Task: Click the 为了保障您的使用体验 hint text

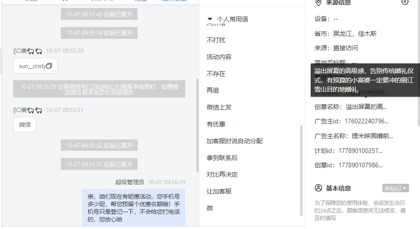Action: (360, 210)
